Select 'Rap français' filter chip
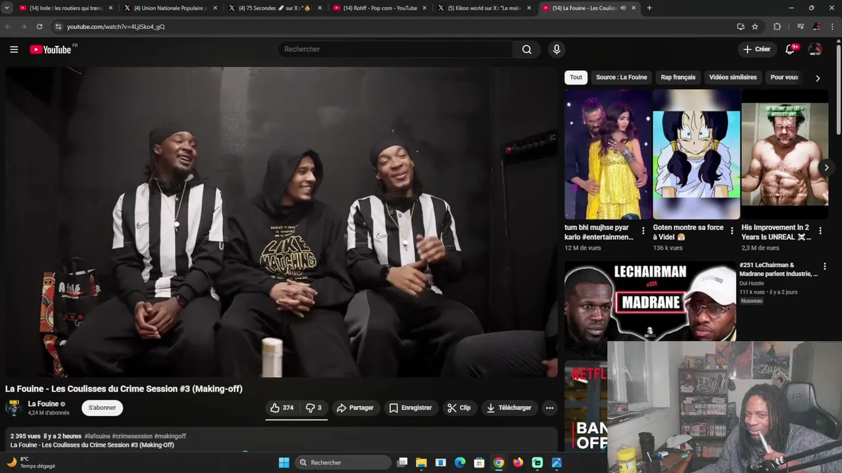This screenshot has height=473, width=842. click(x=678, y=78)
